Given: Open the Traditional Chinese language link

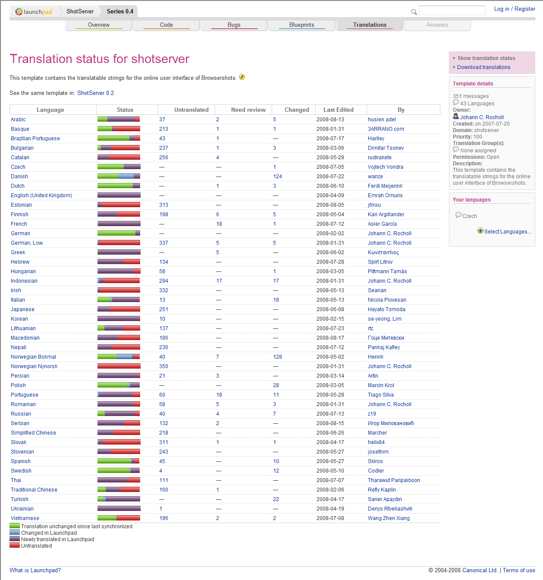Looking at the screenshot, I should point(34,490).
